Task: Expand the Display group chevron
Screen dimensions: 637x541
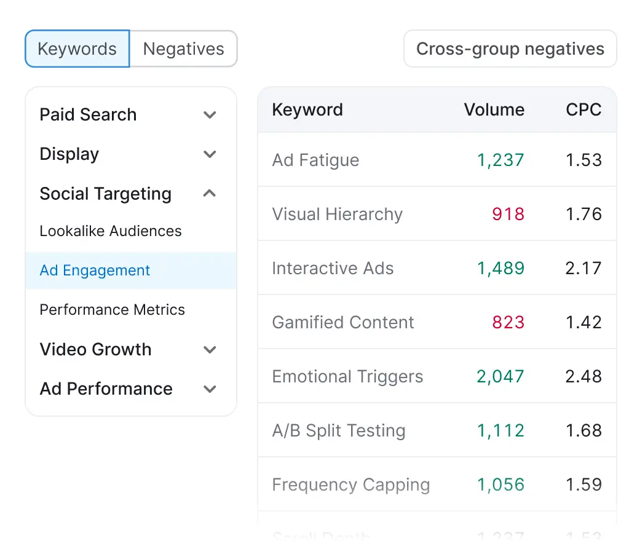Action: pos(210,154)
